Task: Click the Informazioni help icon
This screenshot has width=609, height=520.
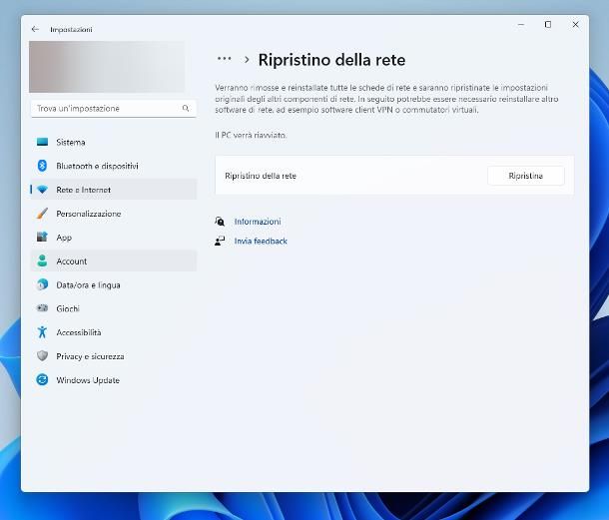Action: pyautogui.click(x=220, y=222)
